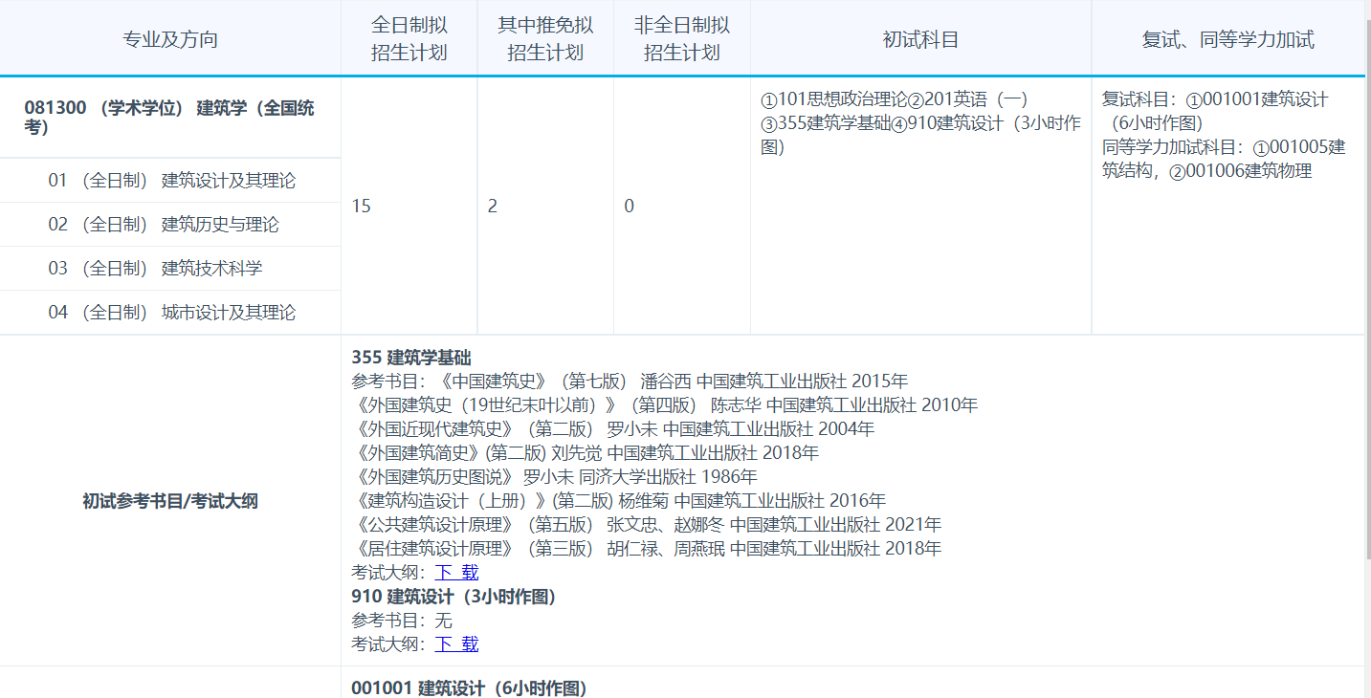Click the 910建筑设计 exam outline 下载 link
This screenshot has width=1371, height=698.
pyautogui.click(x=456, y=643)
